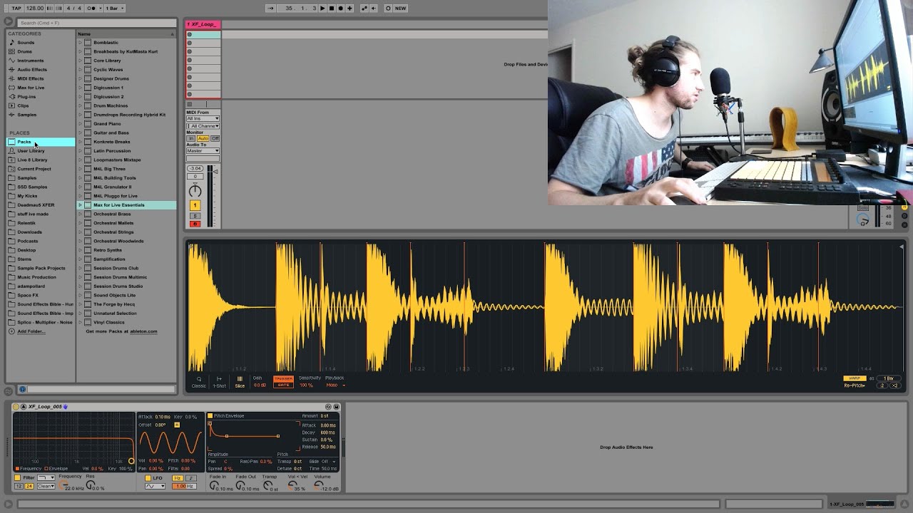Expand the Bomblastic pack
Image resolution: width=913 pixels, height=513 pixels.
click(80, 43)
